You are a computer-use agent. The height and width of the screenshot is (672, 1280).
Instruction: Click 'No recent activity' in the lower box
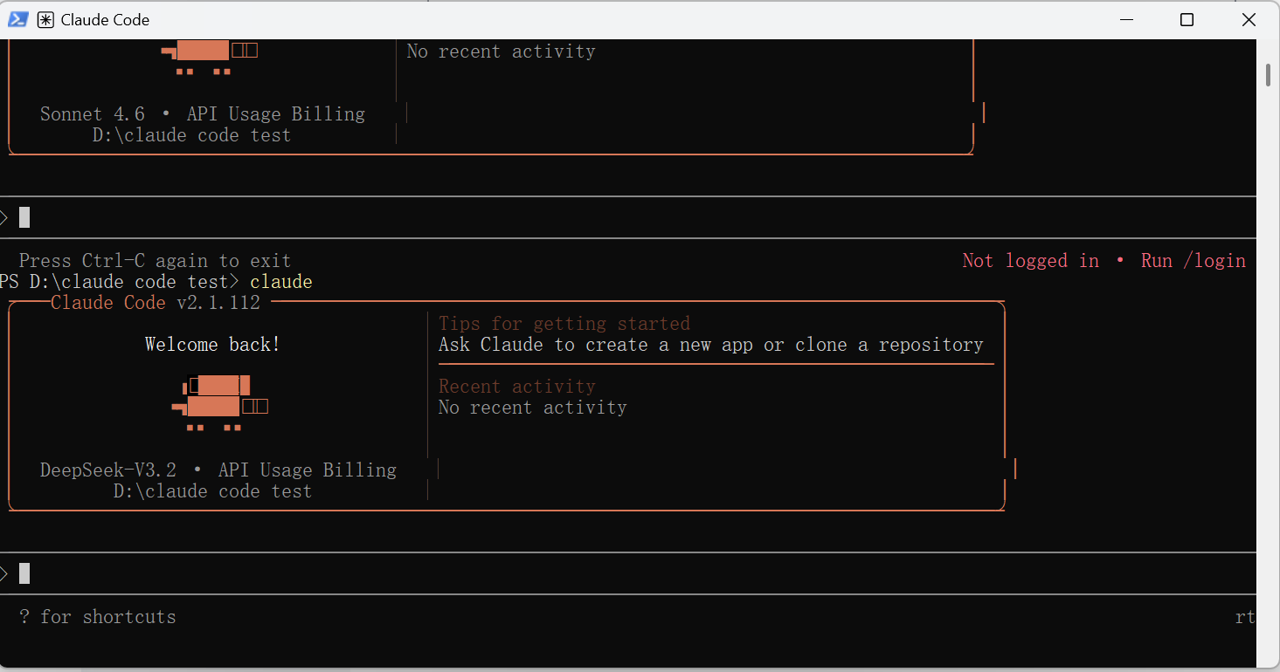[x=533, y=408]
